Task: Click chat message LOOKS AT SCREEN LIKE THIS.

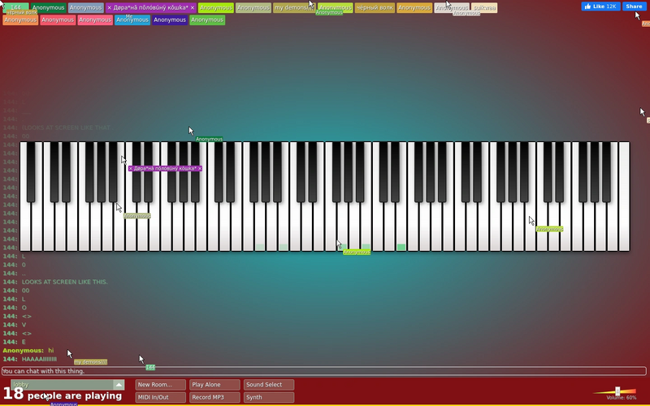Action: click(65, 282)
